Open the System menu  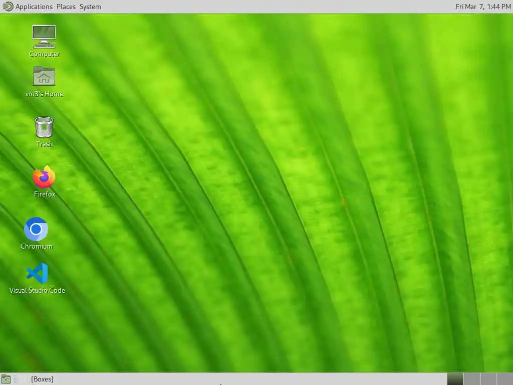(x=90, y=7)
